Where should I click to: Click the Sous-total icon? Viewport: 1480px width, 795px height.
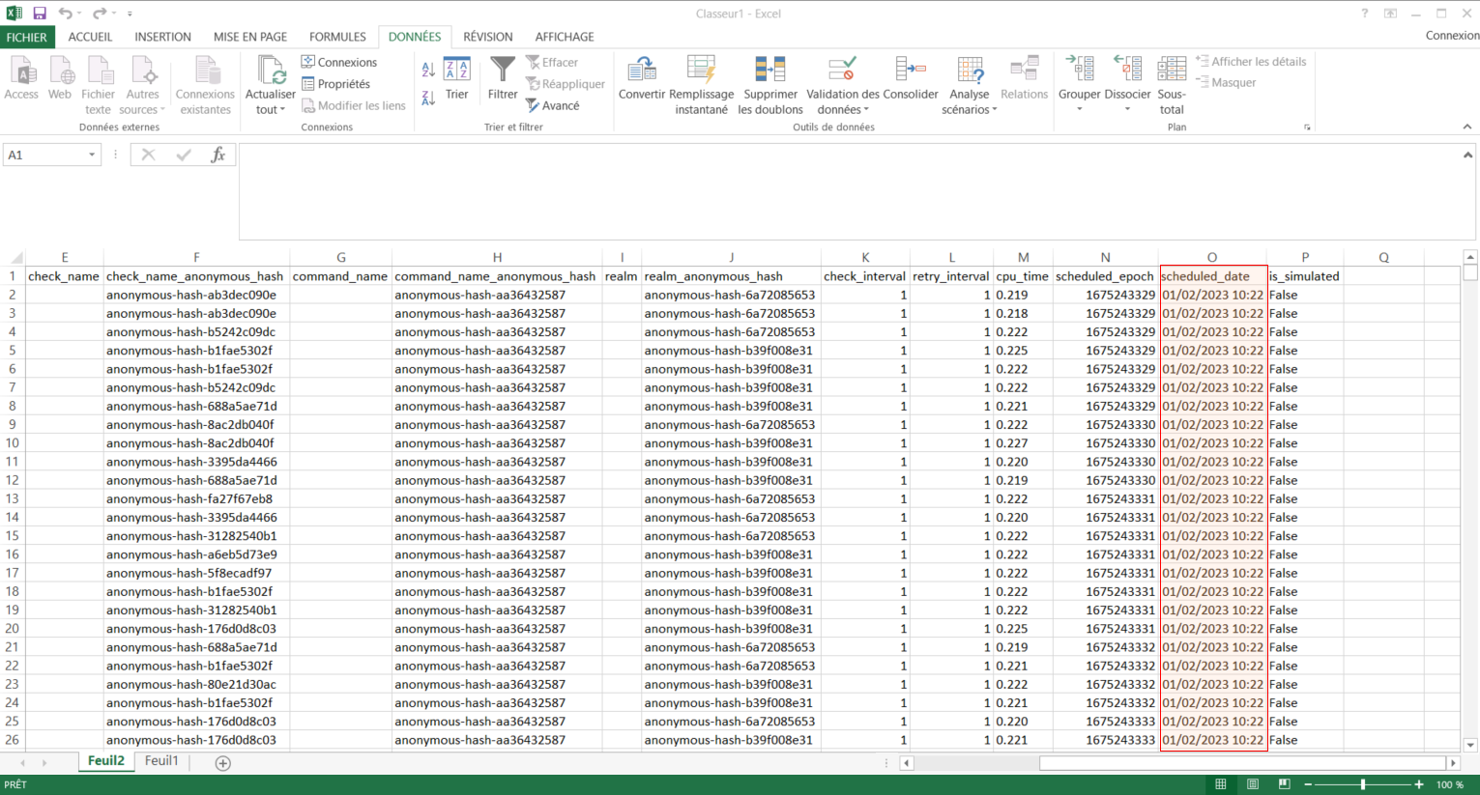pos(1172,71)
